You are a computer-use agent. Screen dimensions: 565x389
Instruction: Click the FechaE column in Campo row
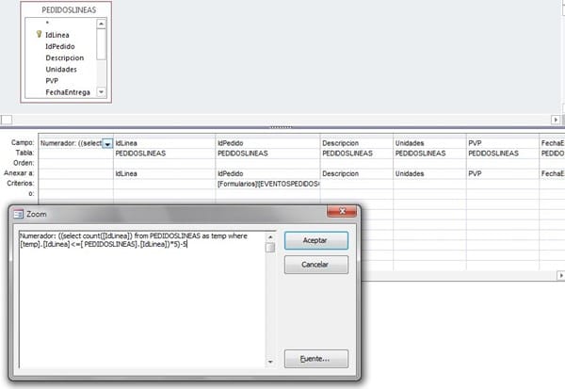[553, 143]
